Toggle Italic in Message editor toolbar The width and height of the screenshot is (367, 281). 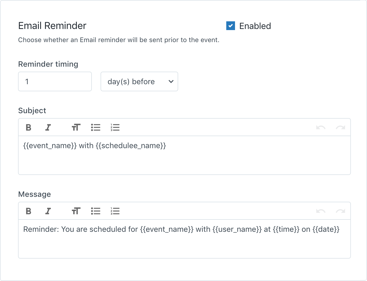pos(48,211)
